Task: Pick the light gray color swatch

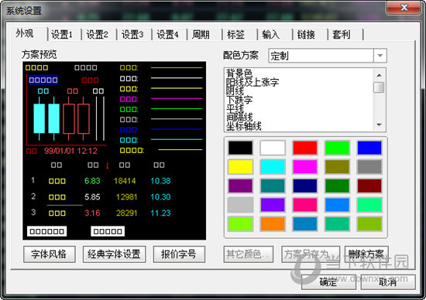Action: [240, 205]
